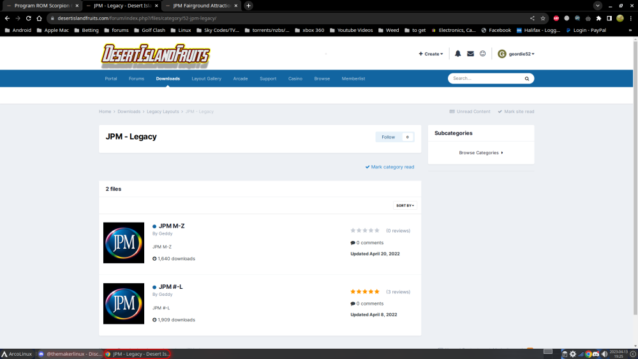Go back with the browser arrow

point(7,18)
